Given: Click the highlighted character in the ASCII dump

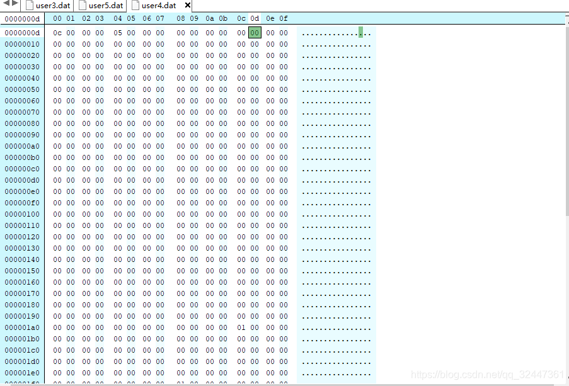Looking at the screenshot, I should (x=360, y=32).
